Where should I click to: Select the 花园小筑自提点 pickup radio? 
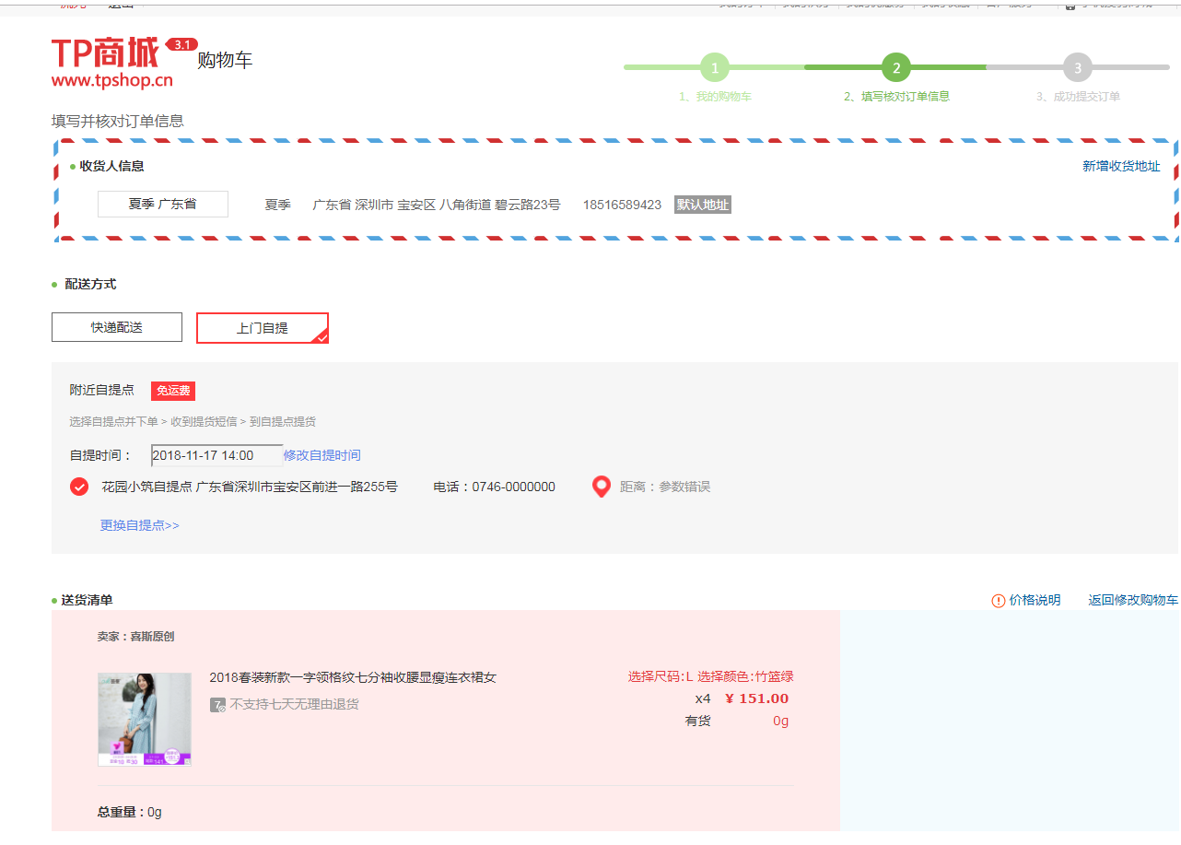80,487
